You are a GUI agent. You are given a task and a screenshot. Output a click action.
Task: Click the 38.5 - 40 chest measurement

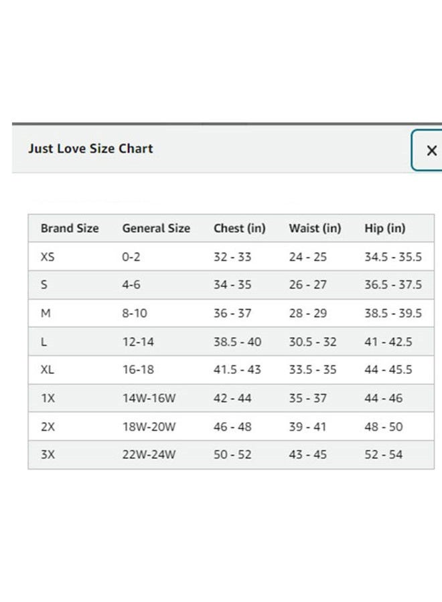(x=237, y=342)
